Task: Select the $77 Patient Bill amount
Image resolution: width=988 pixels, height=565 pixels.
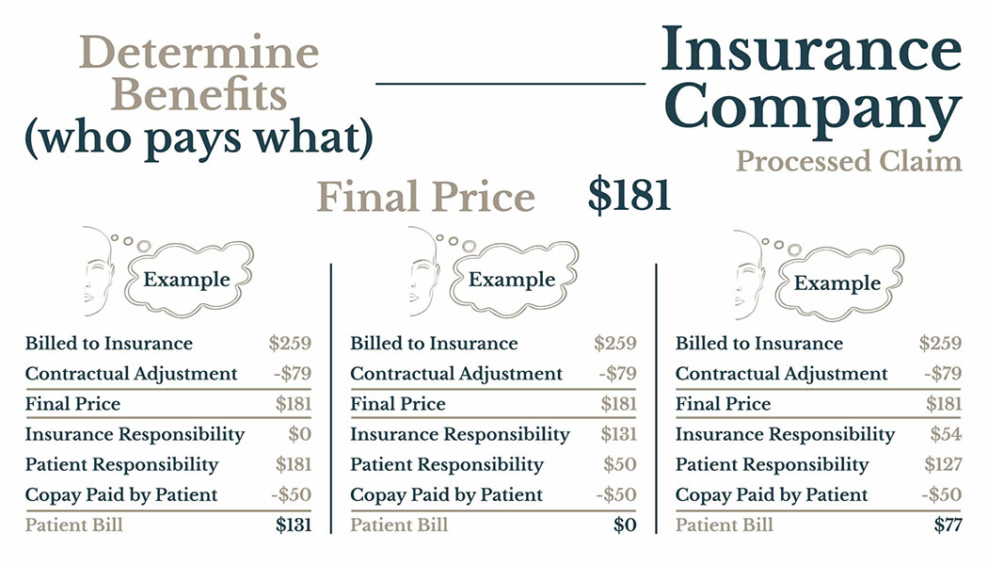Action: click(x=947, y=525)
